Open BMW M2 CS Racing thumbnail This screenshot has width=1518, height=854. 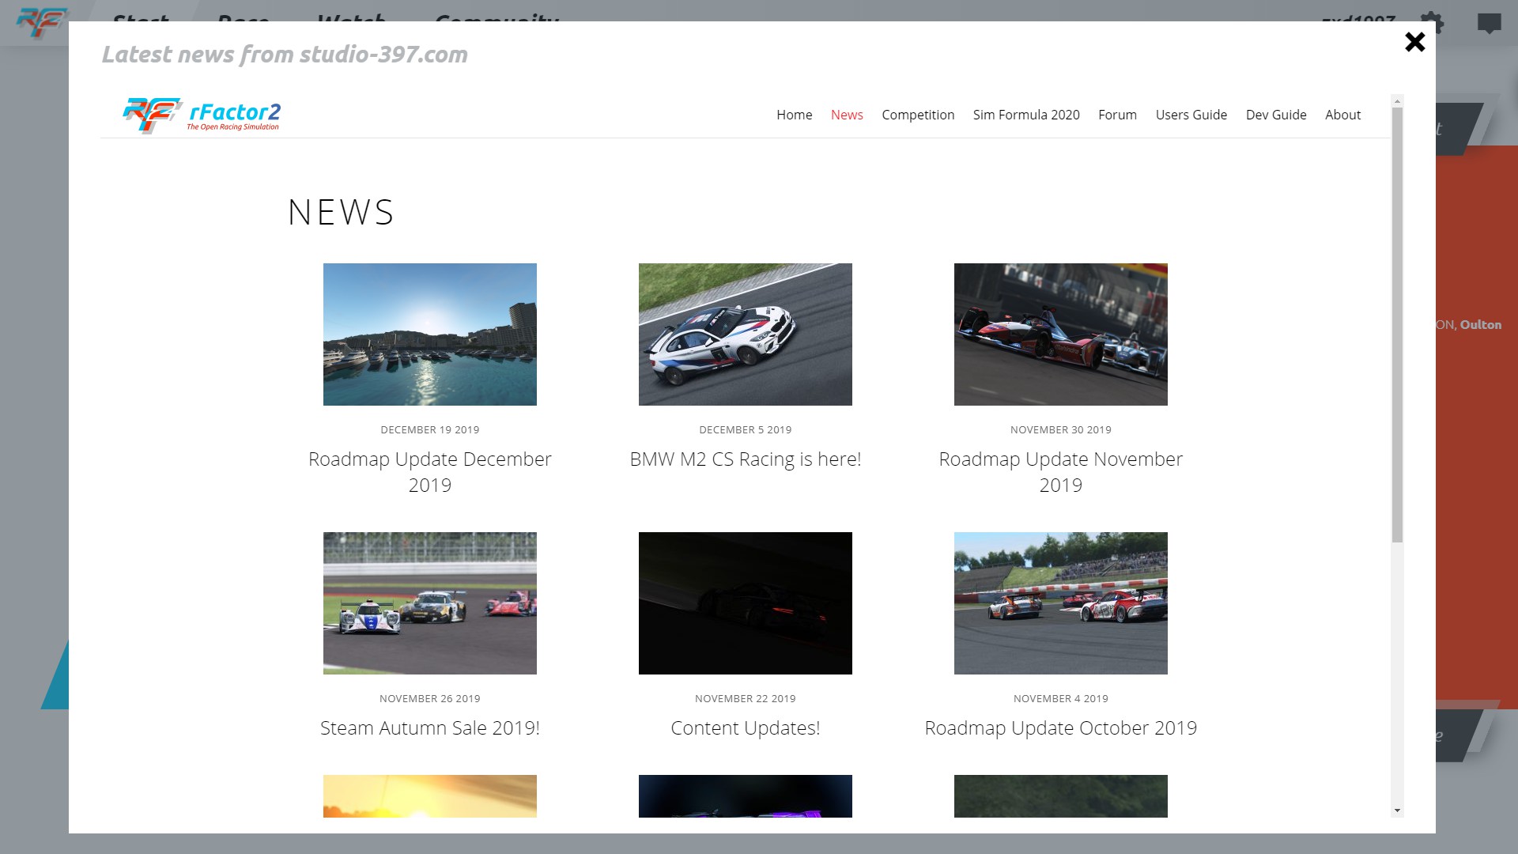(746, 334)
